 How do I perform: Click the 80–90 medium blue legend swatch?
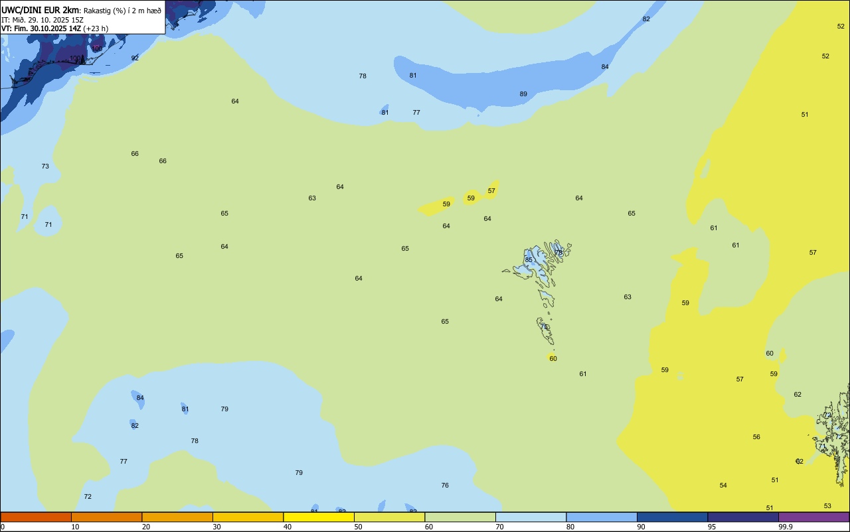[602, 517]
